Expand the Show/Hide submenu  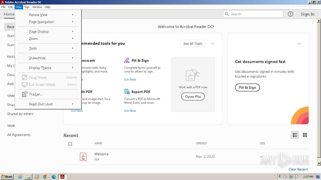[x=48, y=58]
